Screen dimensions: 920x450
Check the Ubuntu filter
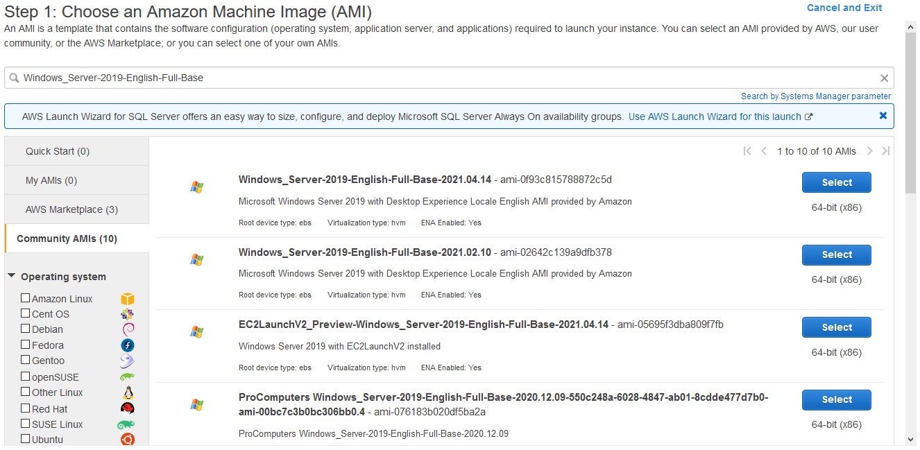coord(26,439)
